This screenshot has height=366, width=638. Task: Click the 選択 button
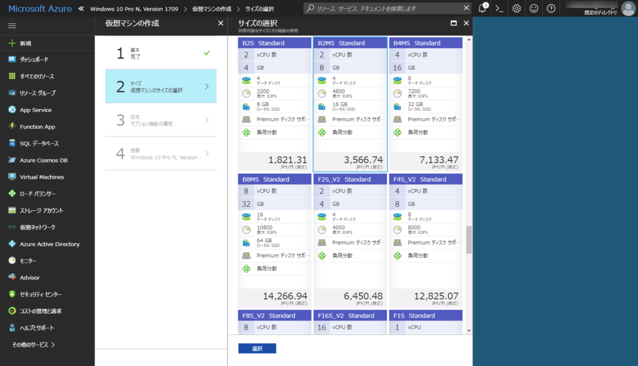click(x=257, y=349)
